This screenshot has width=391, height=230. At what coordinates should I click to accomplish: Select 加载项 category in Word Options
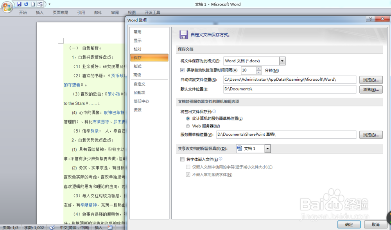coord(149,93)
